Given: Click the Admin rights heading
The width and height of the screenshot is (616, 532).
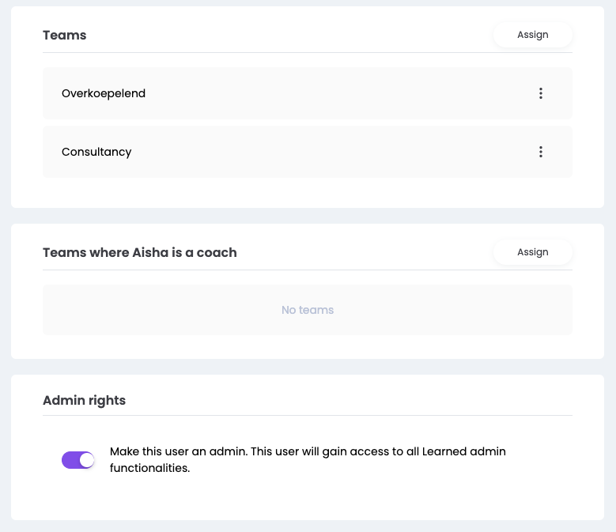Looking at the screenshot, I should click(x=84, y=400).
